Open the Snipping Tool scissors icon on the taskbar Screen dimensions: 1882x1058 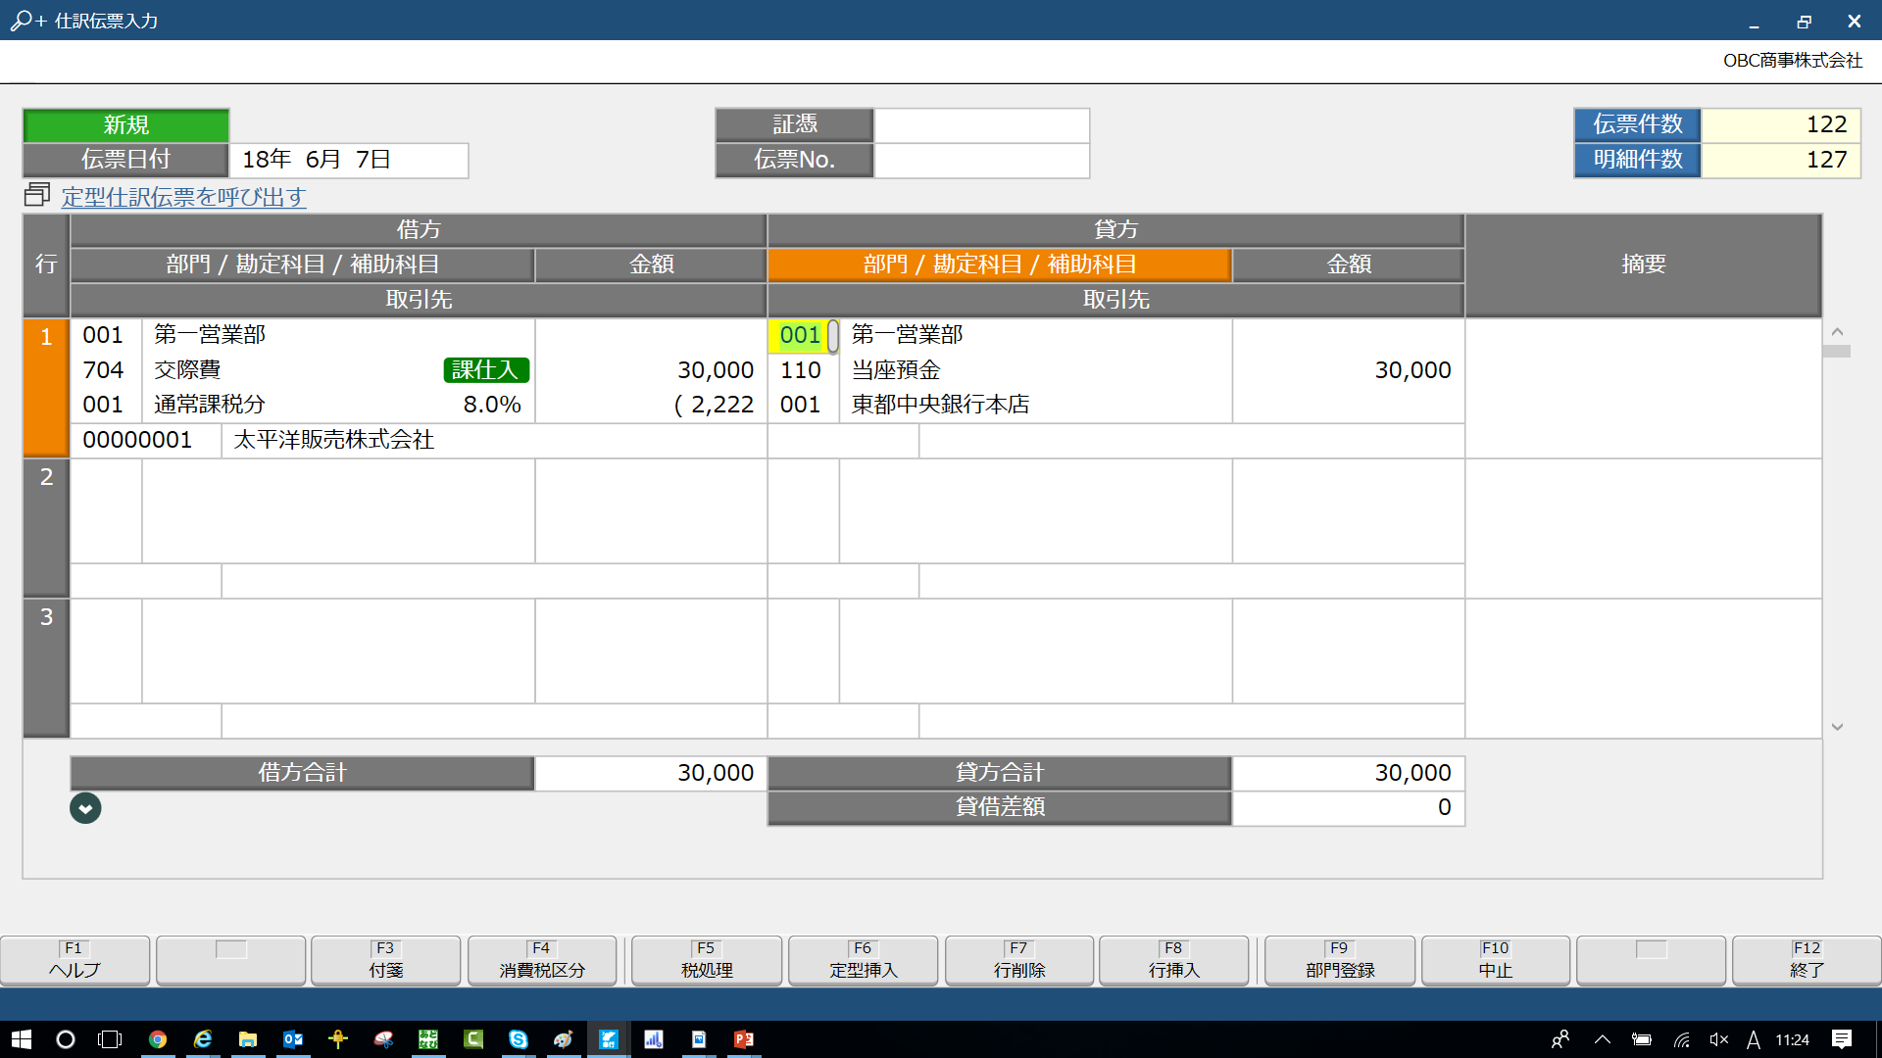383,1039
